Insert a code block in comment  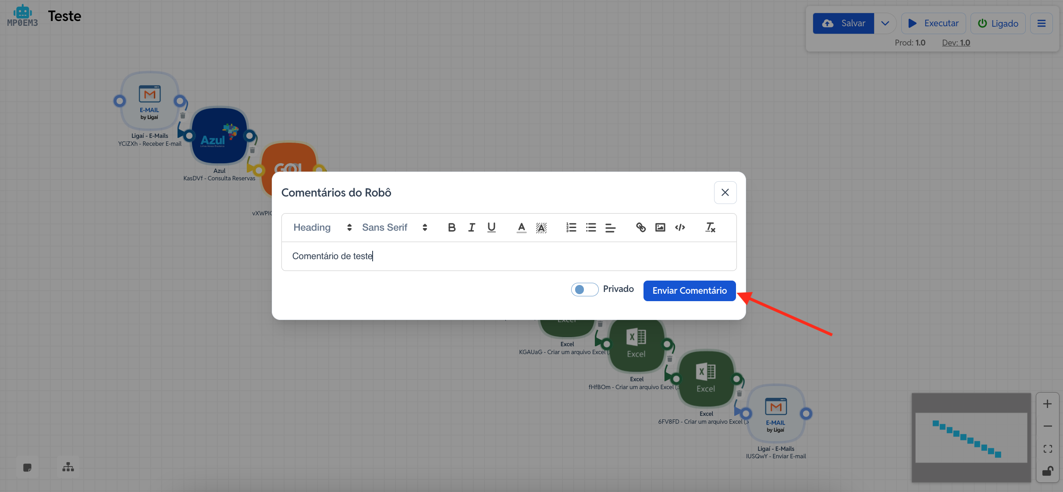point(680,228)
